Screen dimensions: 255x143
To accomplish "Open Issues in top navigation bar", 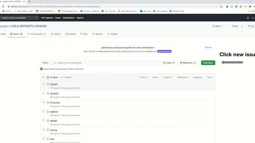I will pyautogui.click(x=58, y=18).
